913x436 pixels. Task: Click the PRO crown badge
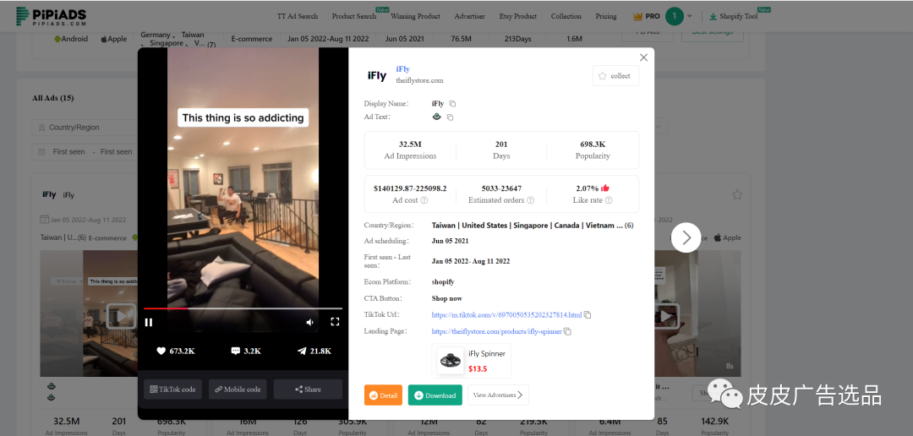[647, 16]
